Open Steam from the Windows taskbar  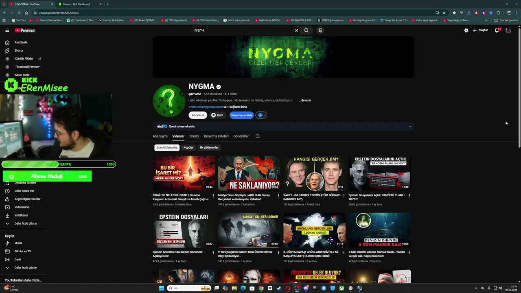[279, 288]
